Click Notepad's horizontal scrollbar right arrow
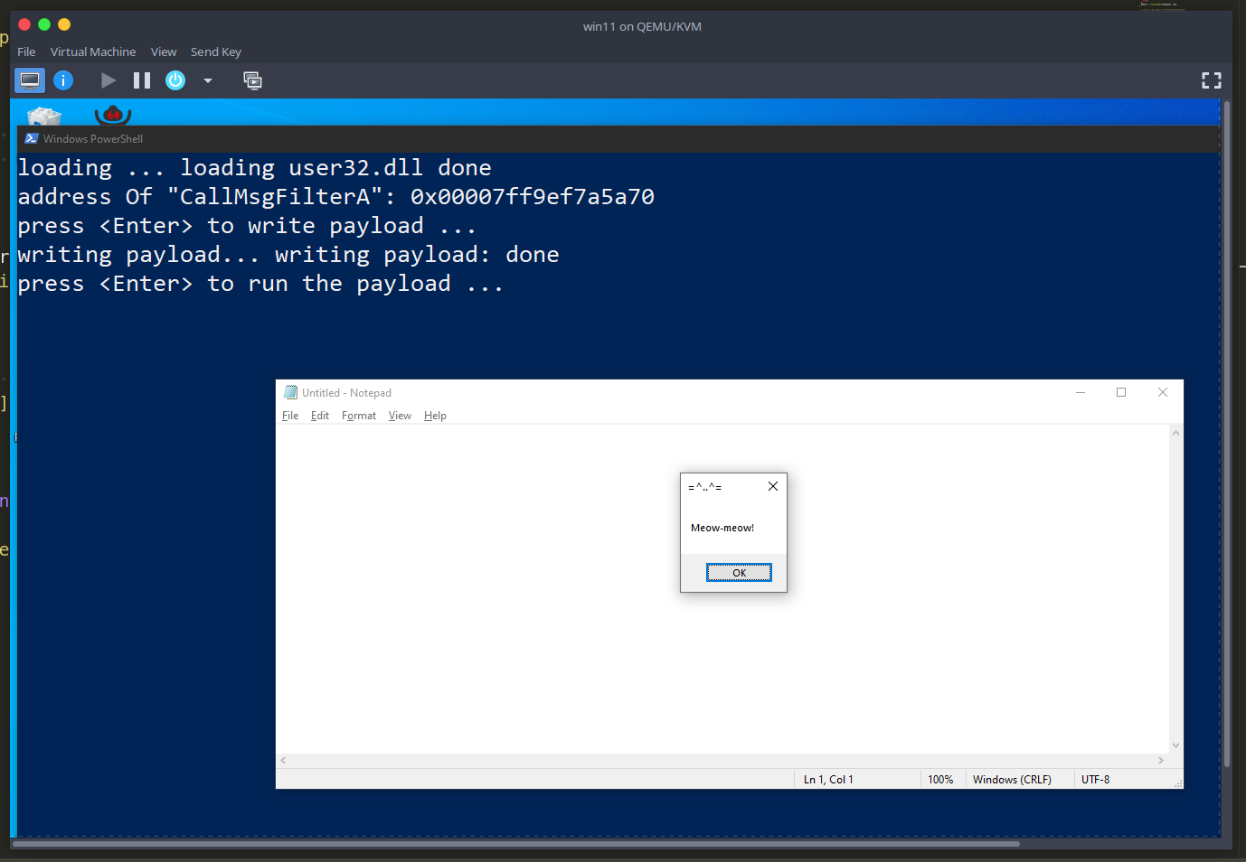The height and width of the screenshot is (862, 1246). tap(1161, 761)
